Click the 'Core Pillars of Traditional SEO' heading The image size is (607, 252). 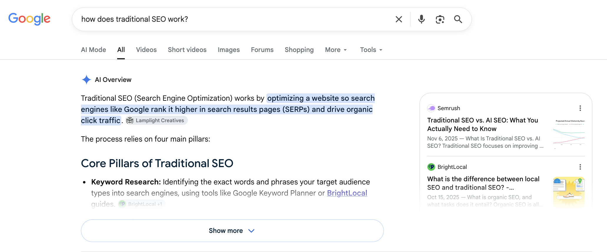(x=157, y=163)
